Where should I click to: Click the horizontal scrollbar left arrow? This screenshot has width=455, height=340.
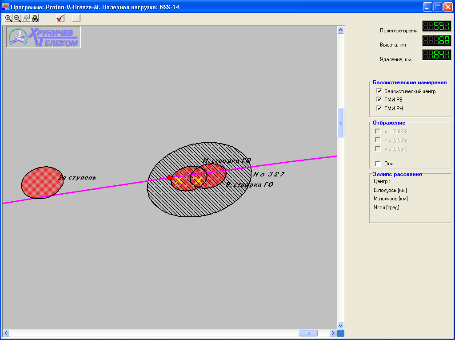(x=6, y=333)
